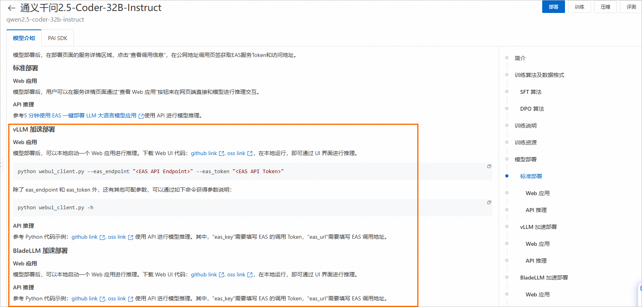Switch to the 模型介绍 tab
The width and height of the screenshot is (642, 307).
24,38
